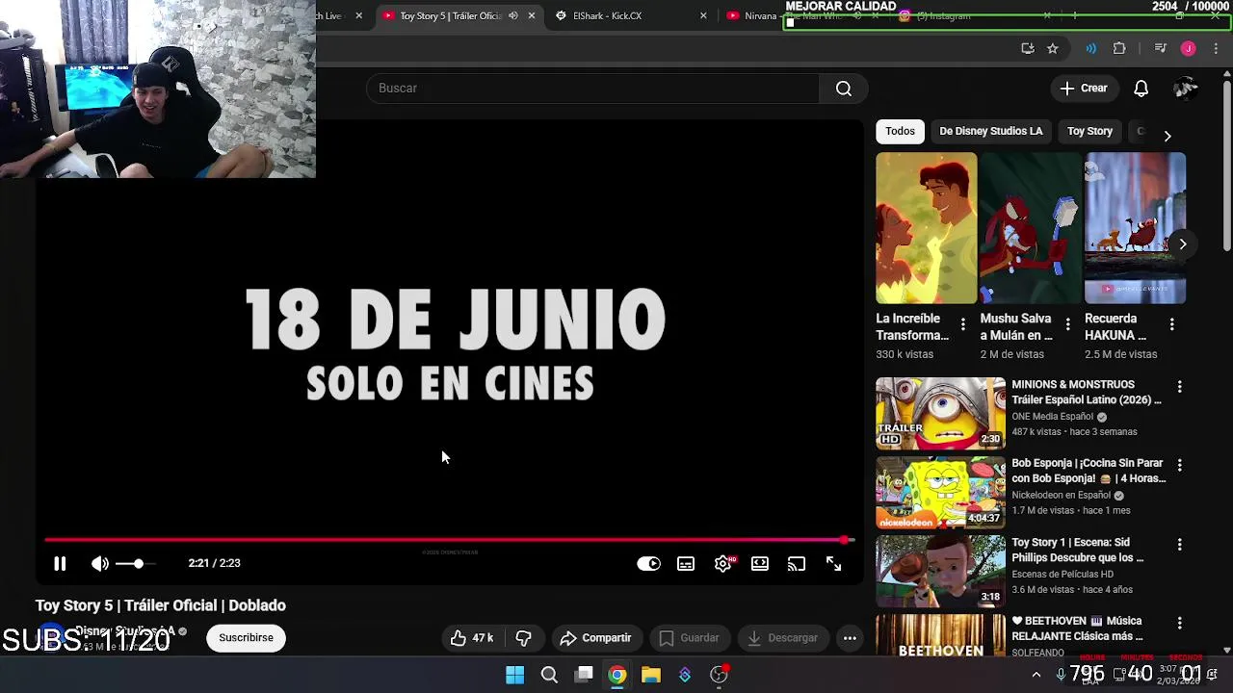Share the video with Compartir

click(x=595, y=637)
